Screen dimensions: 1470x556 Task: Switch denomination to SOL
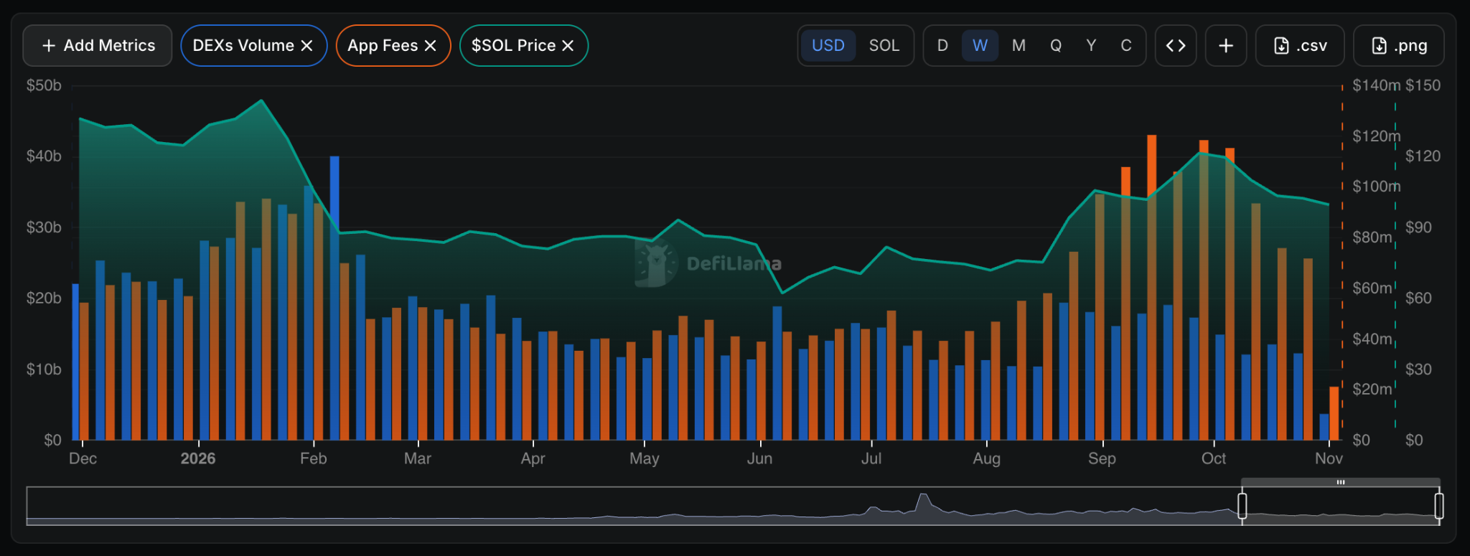coord(884,46)
